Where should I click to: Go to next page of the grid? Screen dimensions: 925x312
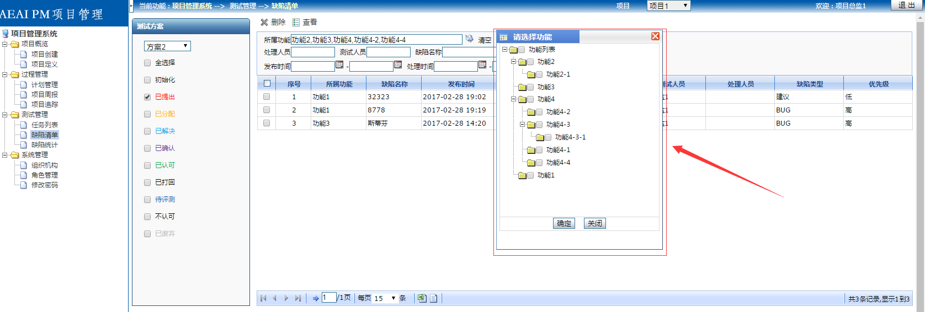point(286,298)
